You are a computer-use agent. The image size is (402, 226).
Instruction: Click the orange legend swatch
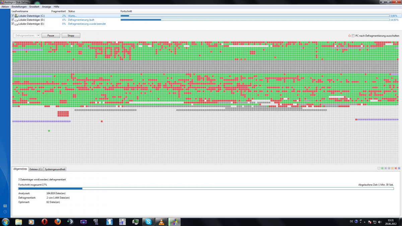pos(392,168)
